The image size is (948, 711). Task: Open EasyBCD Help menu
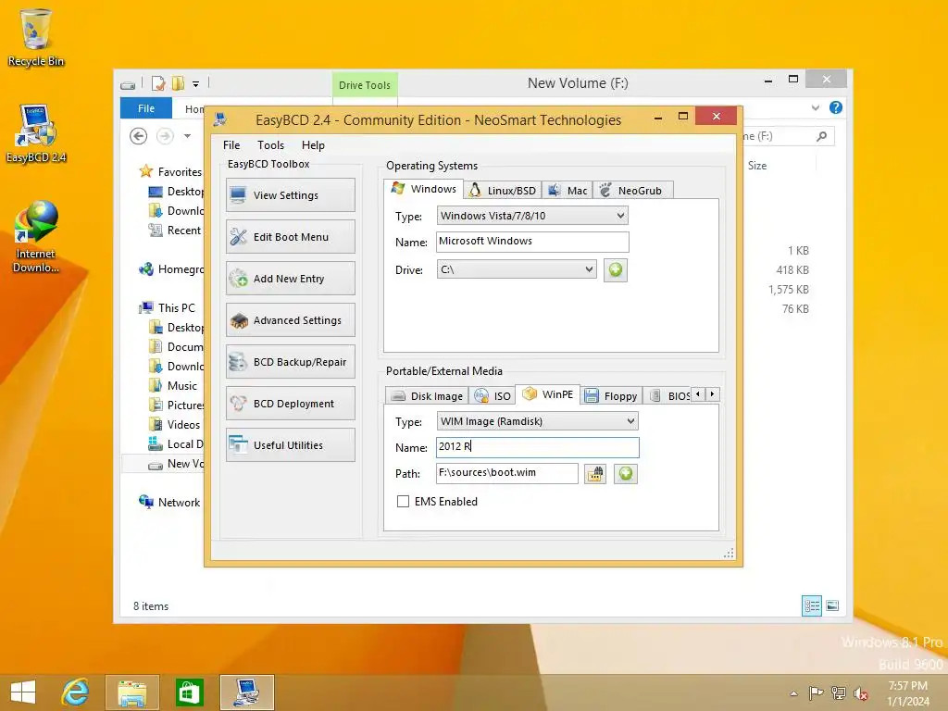pos(313,145)
